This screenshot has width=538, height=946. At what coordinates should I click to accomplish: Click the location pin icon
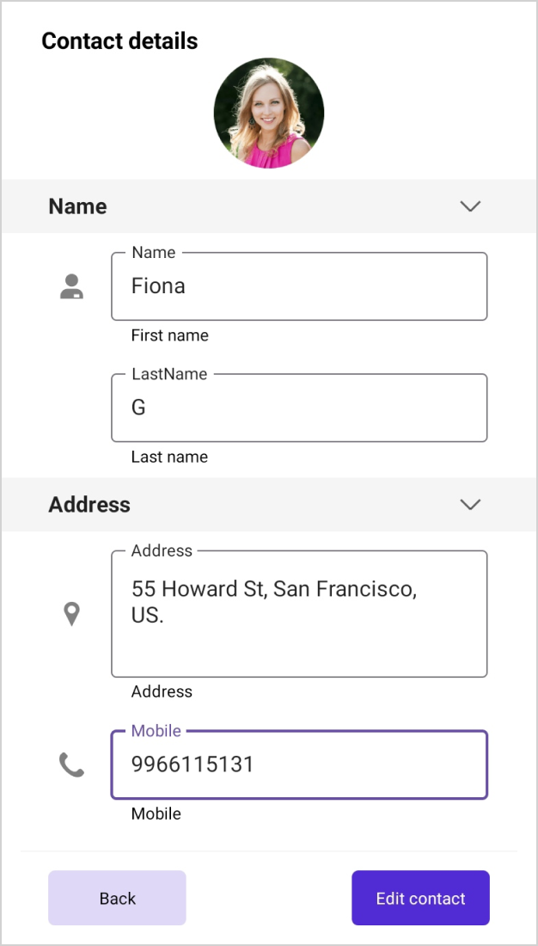point(72,614)
